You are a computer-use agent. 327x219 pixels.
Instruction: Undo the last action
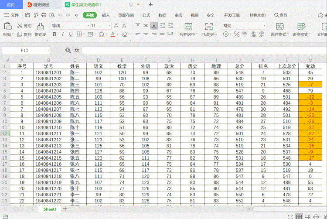tap(60, 15)
